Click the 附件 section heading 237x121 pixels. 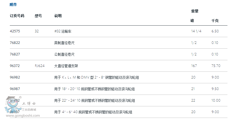[13, 5]
